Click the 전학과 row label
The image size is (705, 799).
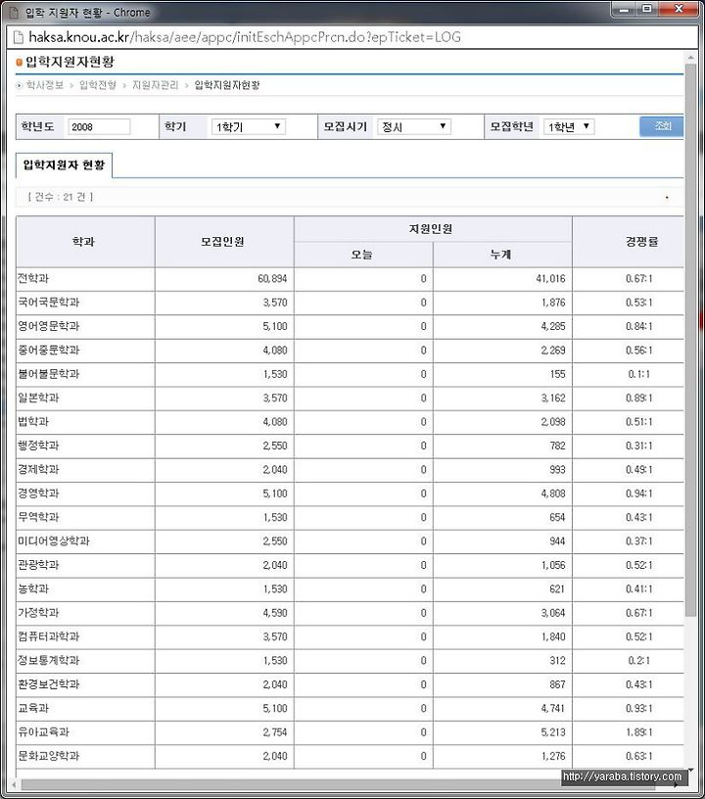pyautogui.click(x=33, y=279)
